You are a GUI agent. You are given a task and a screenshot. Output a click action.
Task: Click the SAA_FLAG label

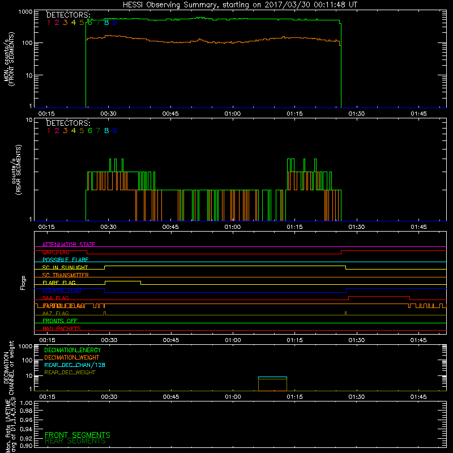(x=55, y=298)
